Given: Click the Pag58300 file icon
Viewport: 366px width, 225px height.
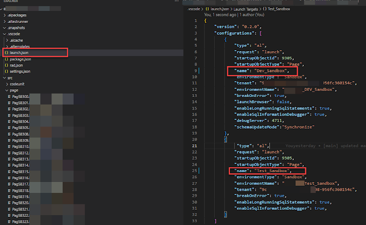Looking at the screenshot, I should (9, 96).
